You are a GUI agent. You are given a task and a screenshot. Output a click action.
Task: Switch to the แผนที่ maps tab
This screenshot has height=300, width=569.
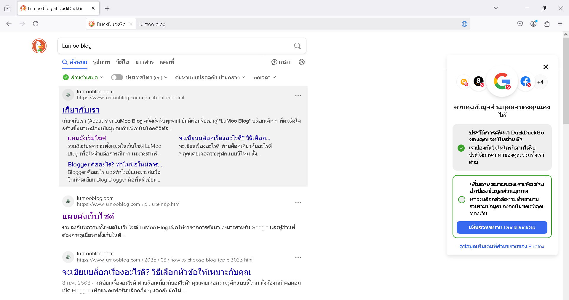pos(167,62)
